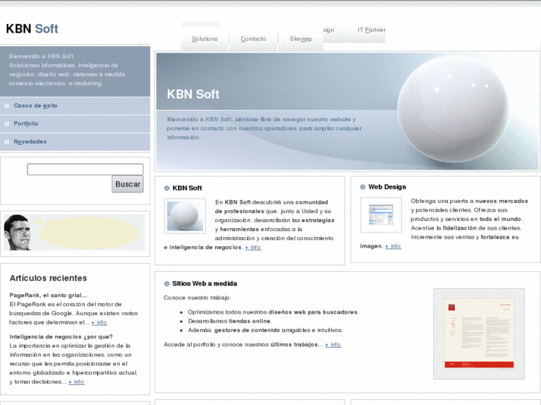Focus the search text field
Screen dimensions: 541x405
(x=86, y=169)
